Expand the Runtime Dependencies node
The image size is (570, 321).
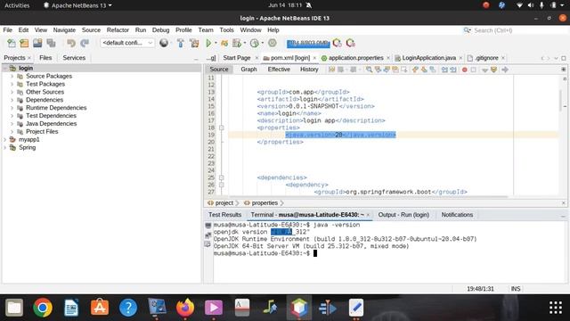click(12, 108)
